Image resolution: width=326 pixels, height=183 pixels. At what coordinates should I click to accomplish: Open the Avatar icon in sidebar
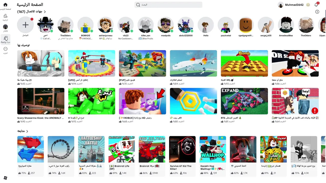coord(5,27)
